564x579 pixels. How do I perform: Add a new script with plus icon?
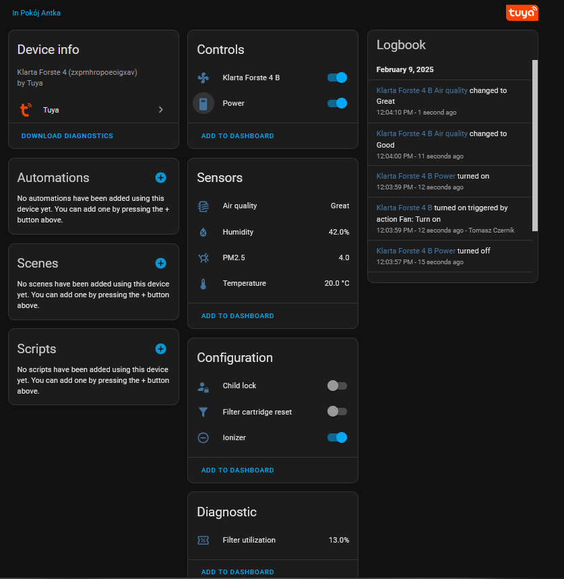[x=160, y=348]
